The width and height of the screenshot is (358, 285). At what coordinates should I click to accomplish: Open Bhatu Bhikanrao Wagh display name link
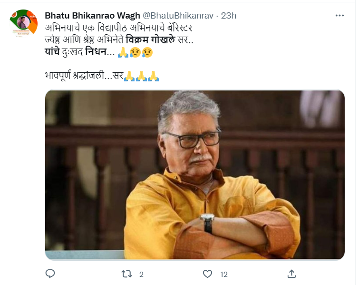pos(93,16)
